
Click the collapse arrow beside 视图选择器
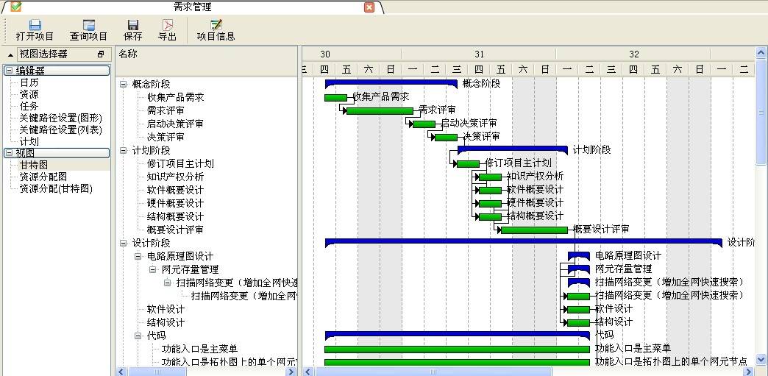10,54
